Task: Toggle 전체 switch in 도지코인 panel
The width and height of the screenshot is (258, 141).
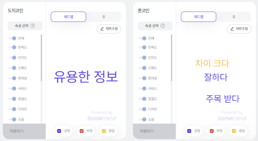Action: click(x=12, y=38)
